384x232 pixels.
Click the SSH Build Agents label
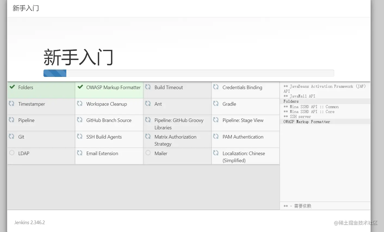[x=104, y=137]
